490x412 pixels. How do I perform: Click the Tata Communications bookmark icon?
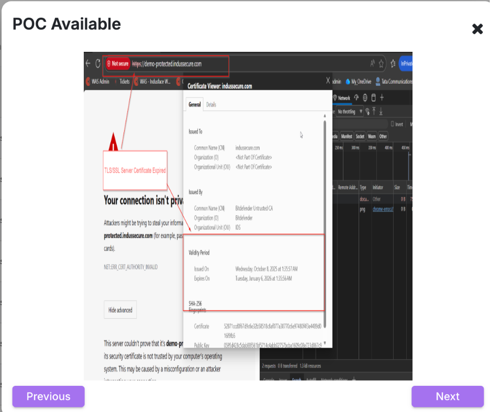(378, 82)
